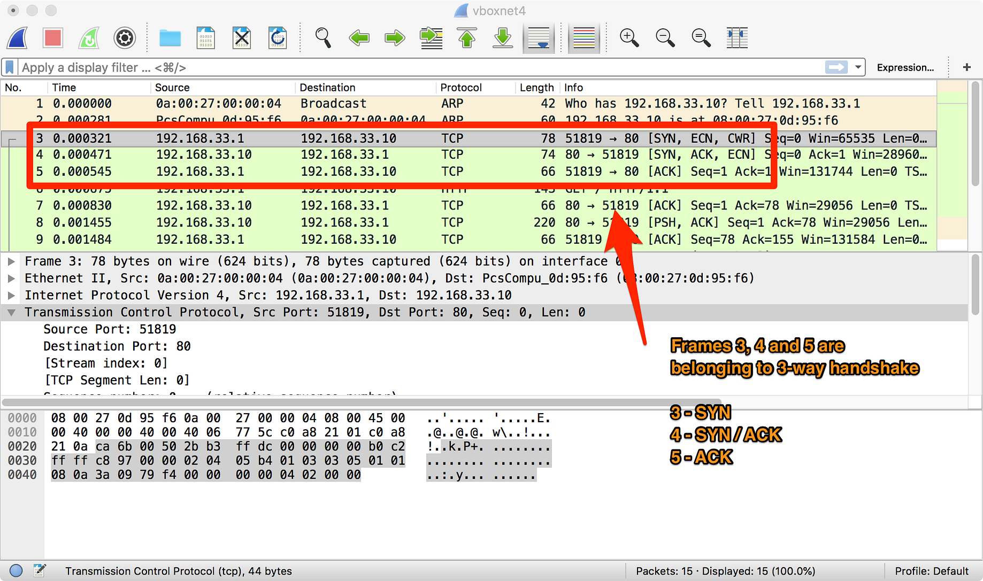
Task: Open capture file properties status icon
Action: click(40, 571)
